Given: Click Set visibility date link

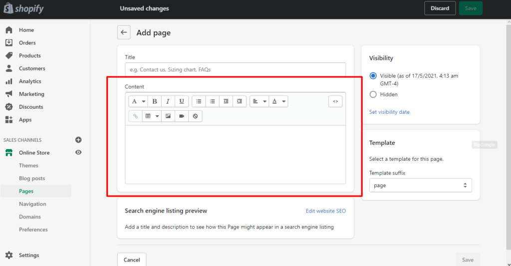Looking at the screenshot, I should point(389,112).
